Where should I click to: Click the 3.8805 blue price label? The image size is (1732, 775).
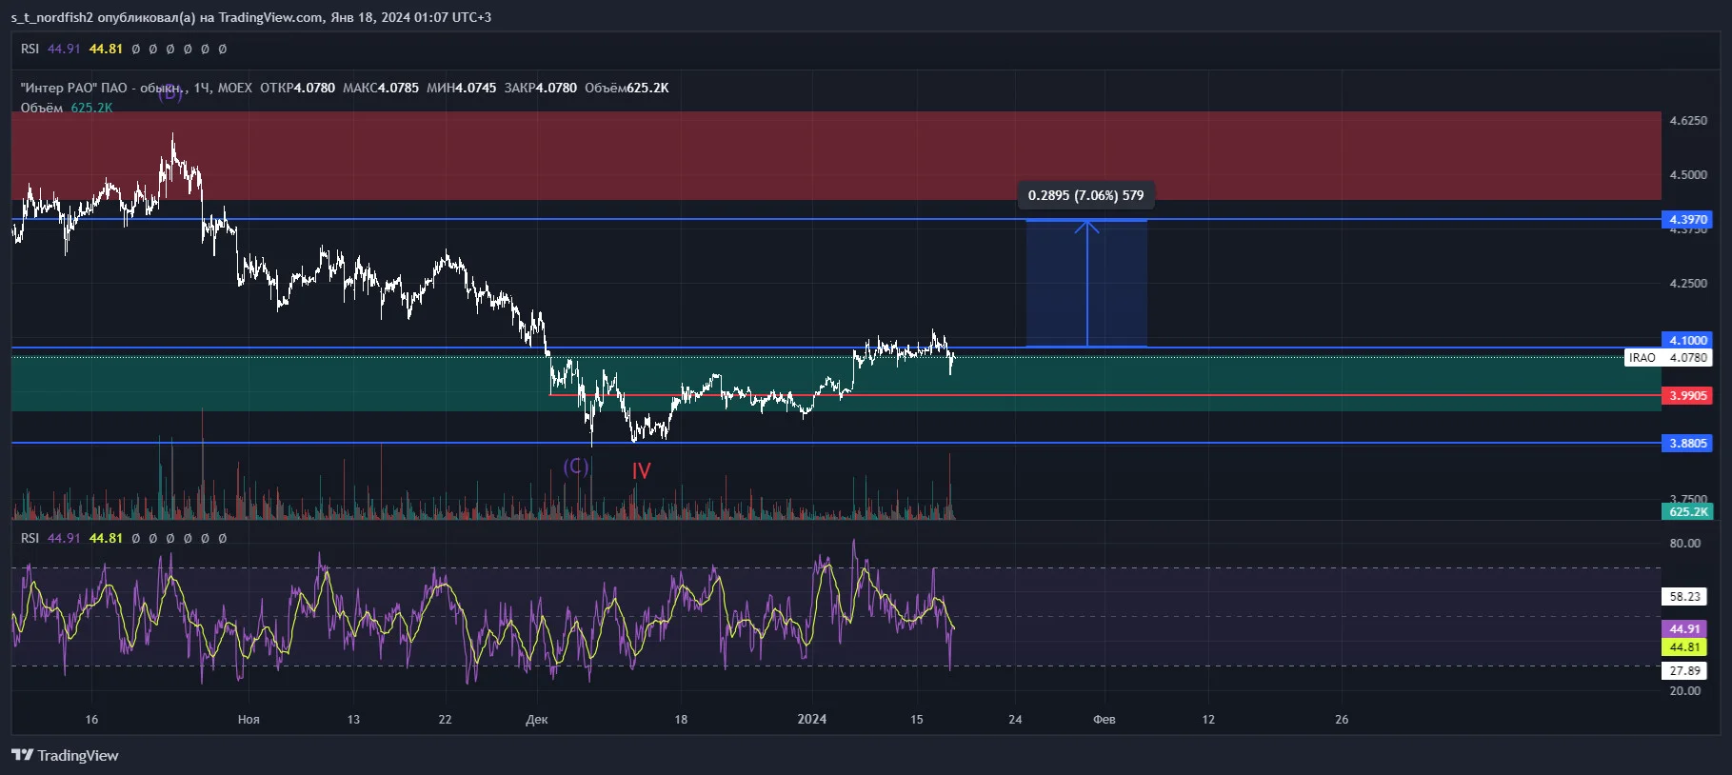click(1687, 443)
